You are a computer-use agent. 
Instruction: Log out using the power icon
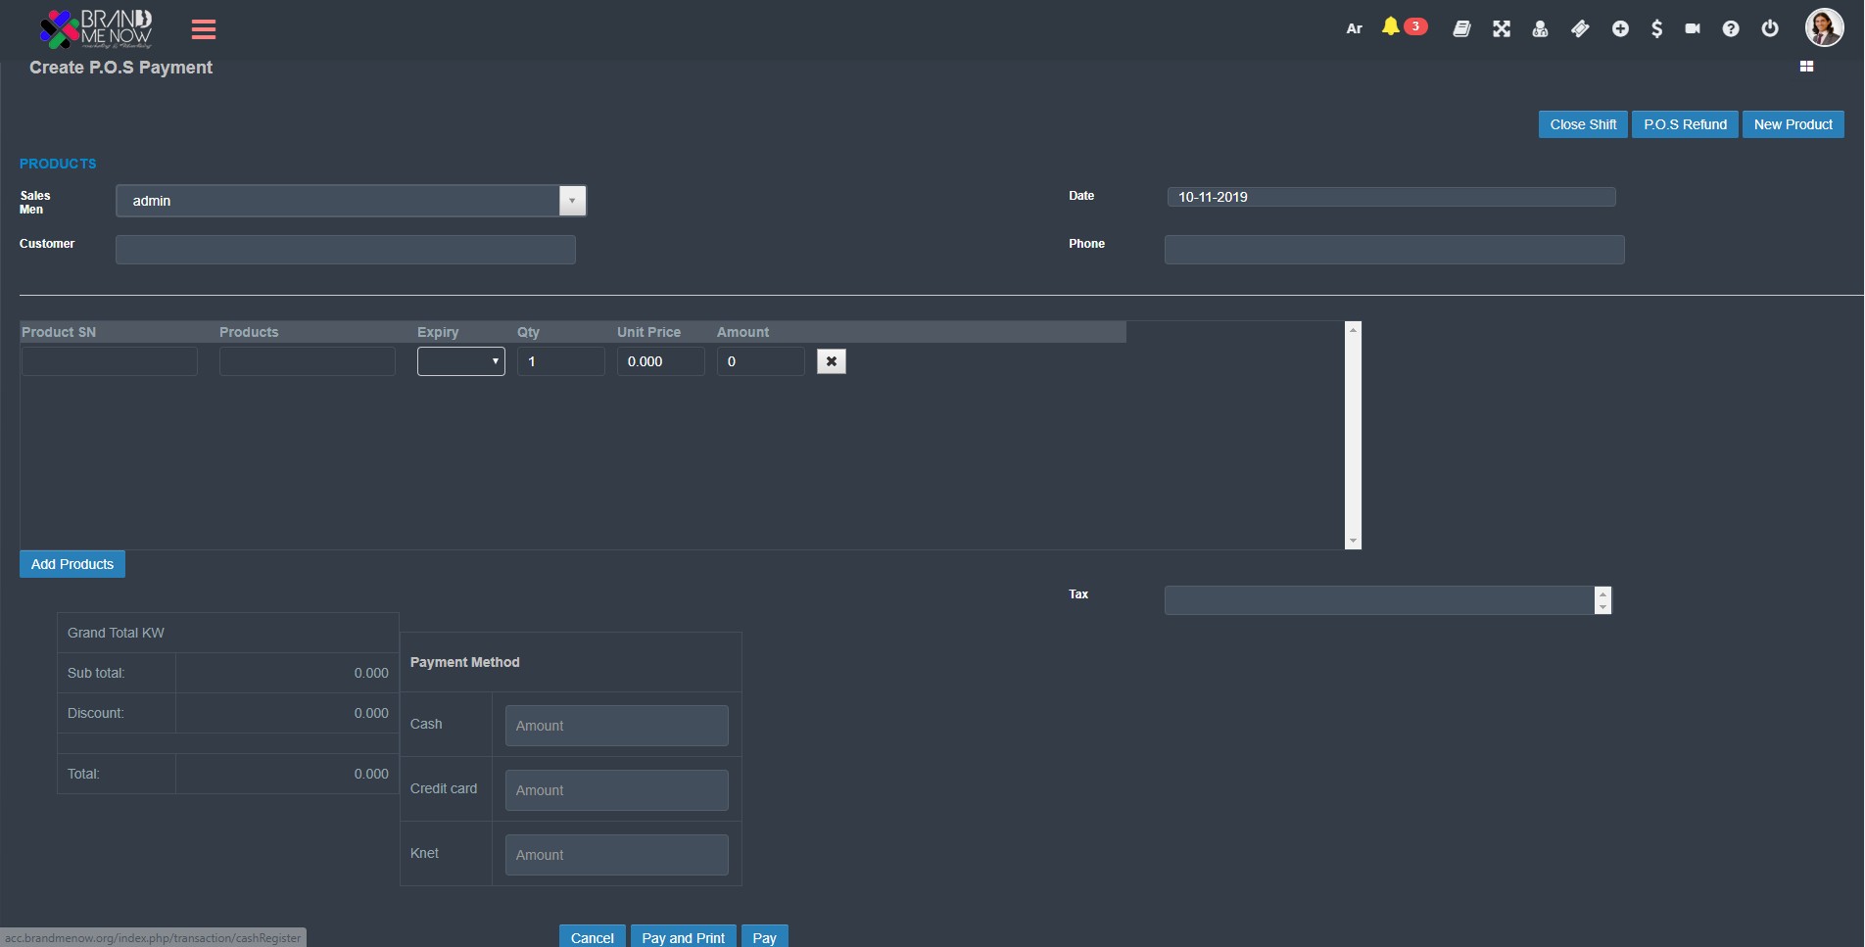coord(1770,28)
